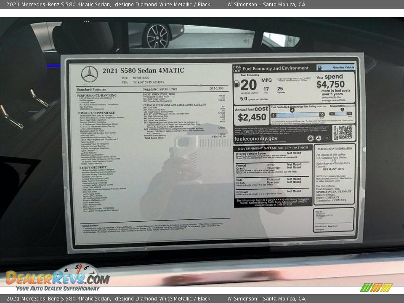Click the '25' highway MPG value
This screenshot has height=303, width=404.
point(280,88)
